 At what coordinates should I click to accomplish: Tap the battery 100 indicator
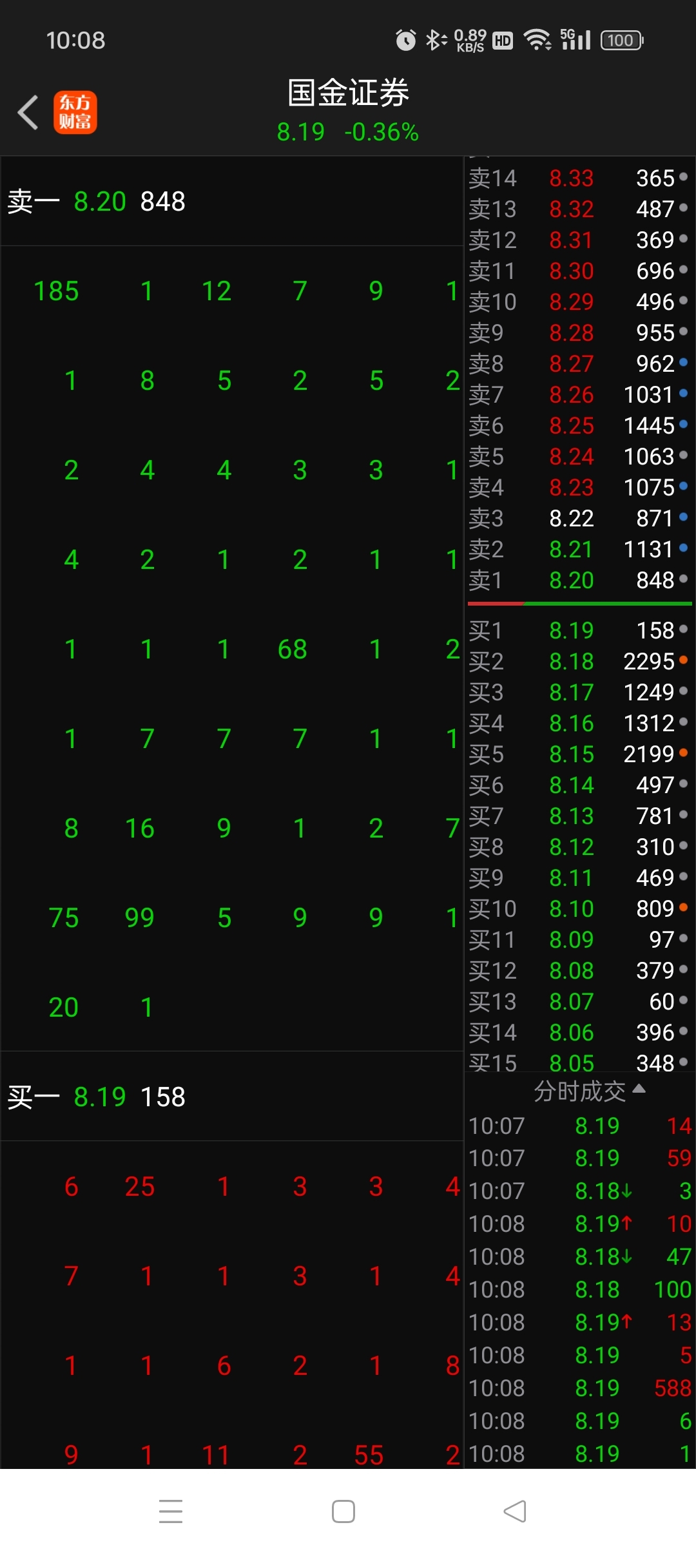click(622, 40)
